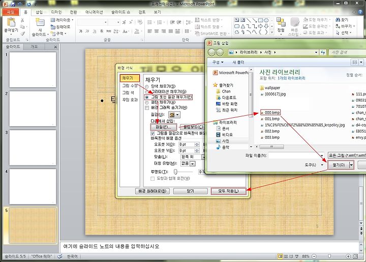366x262 pixels.
Task: Open the file type filter dropdown
Action: (347, 155)
